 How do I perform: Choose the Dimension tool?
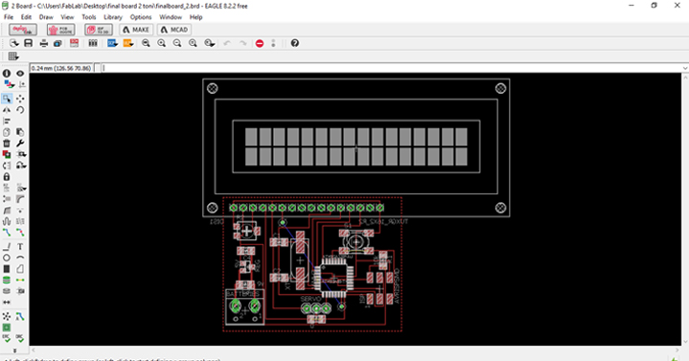(x=7, y=303)
